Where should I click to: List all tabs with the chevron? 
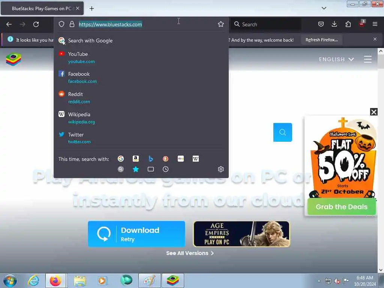pyautogui.click(x=324, y=8)
